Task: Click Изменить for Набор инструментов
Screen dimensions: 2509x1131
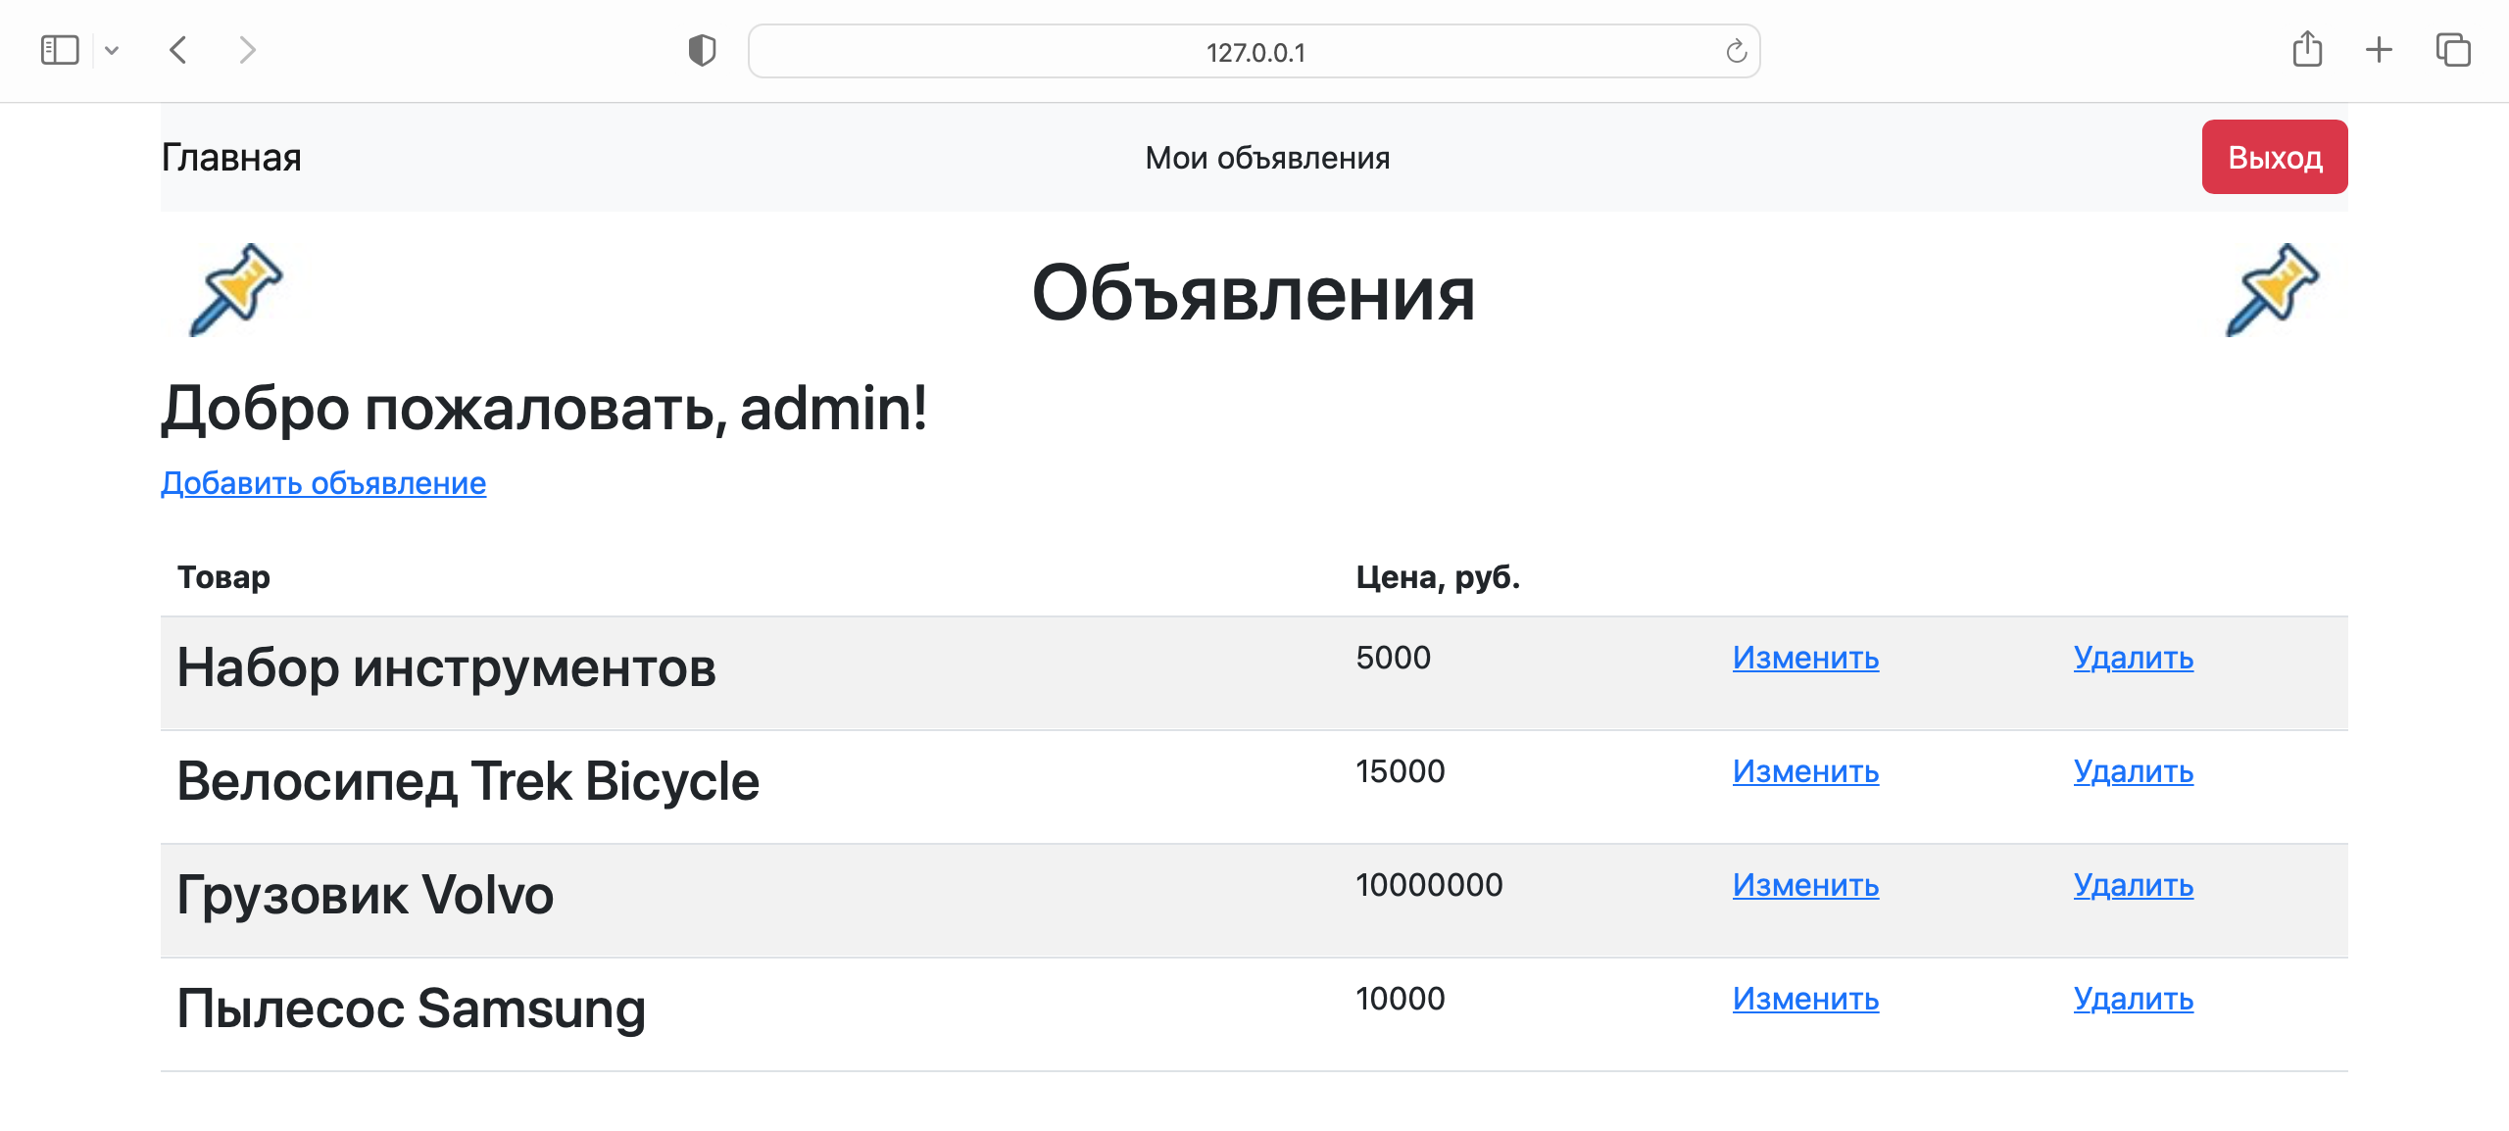Action: click(x=1806, y=659)
